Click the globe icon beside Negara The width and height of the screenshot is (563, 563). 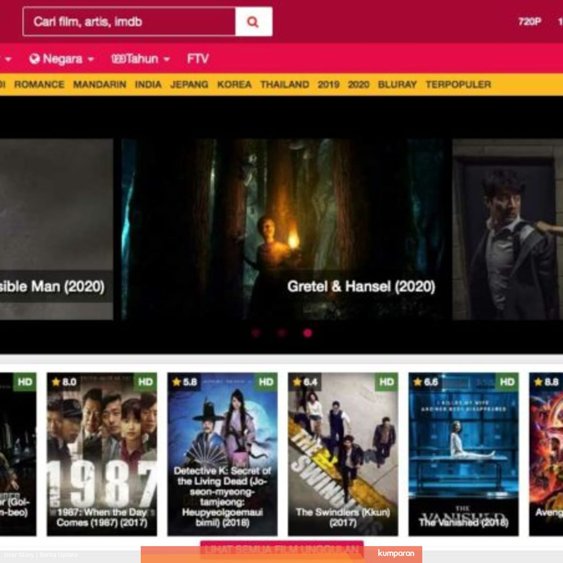(34, 59)
